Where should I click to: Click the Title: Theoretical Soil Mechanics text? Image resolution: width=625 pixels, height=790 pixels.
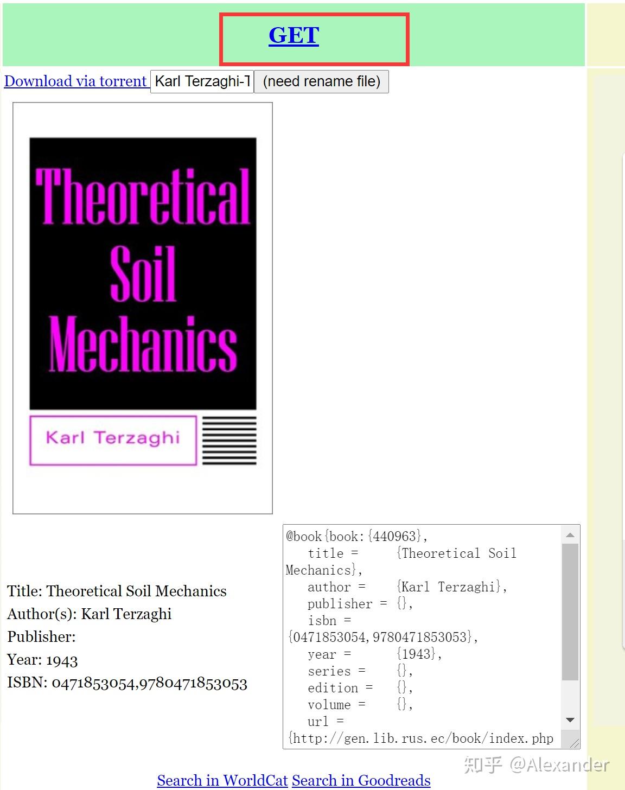[x=117, y=591]
